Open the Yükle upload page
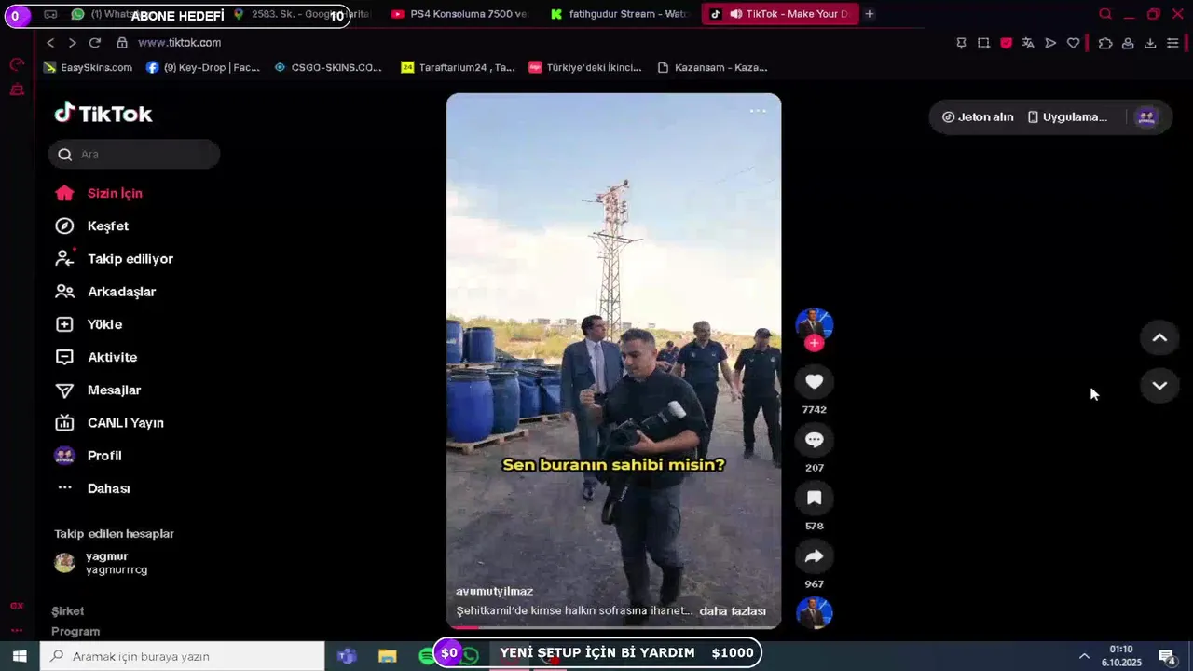Screen dimensions: 1193x671 click(x=89, y=324)
